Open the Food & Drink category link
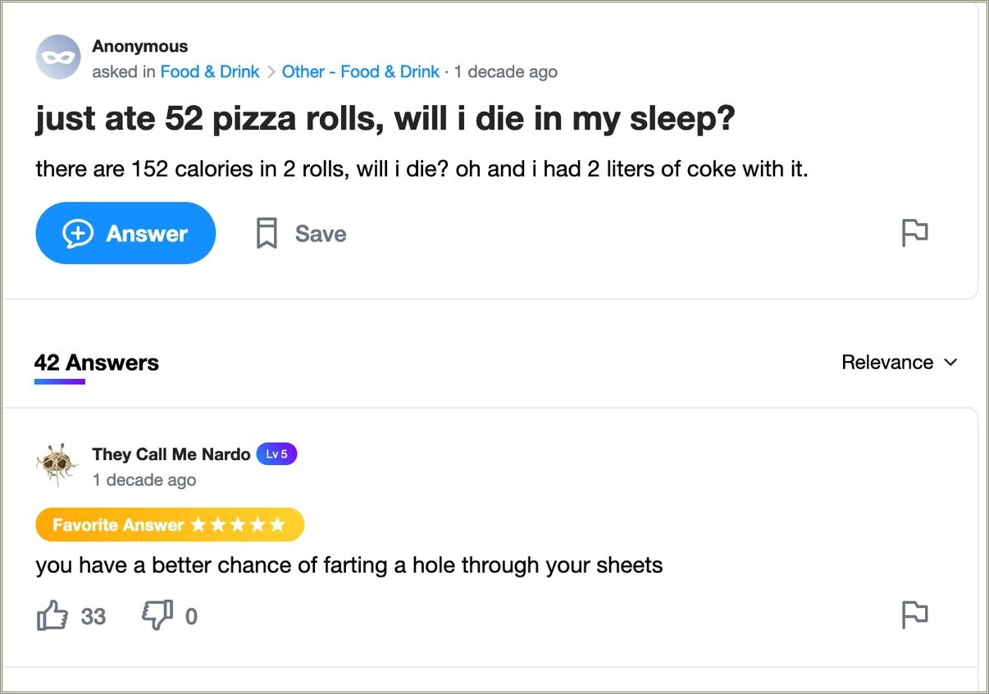 (210, 71)
